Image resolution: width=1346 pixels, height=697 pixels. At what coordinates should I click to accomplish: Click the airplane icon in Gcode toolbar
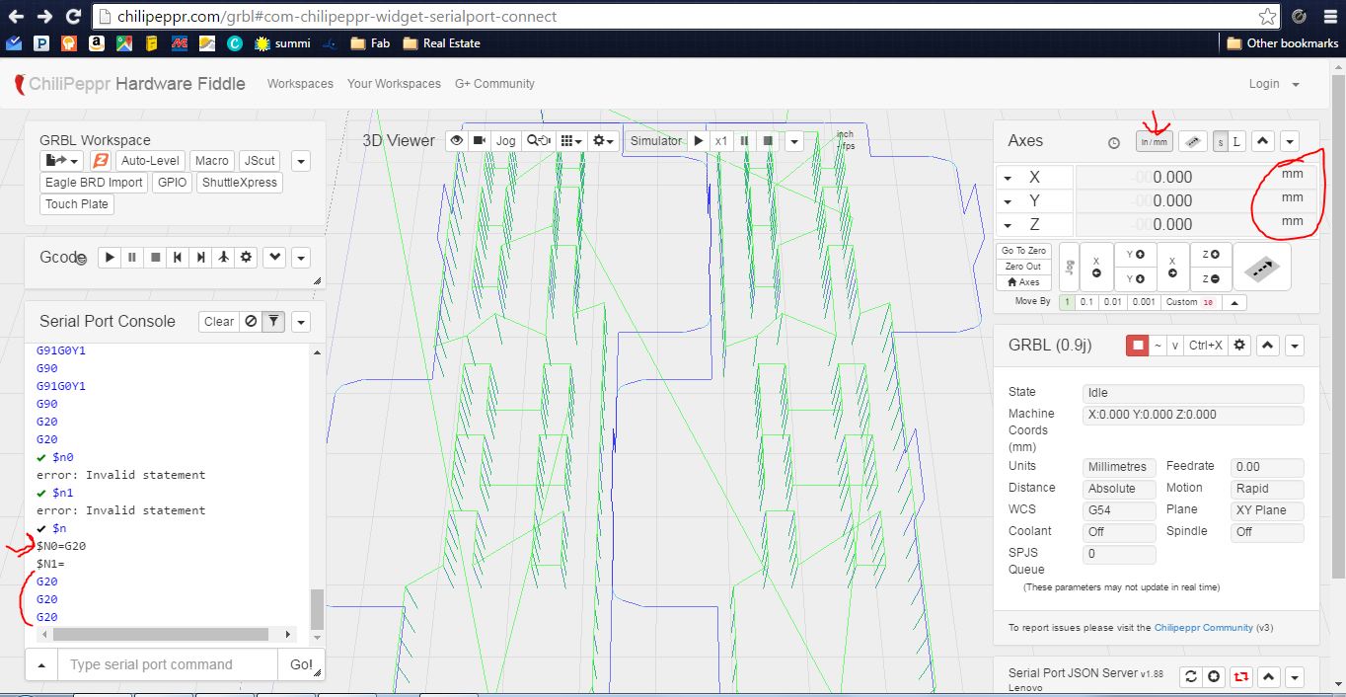click(224, 258)
